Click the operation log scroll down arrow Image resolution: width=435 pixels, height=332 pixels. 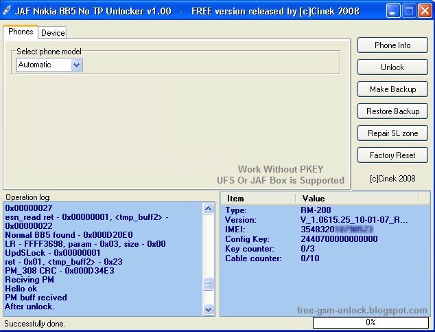209,309
